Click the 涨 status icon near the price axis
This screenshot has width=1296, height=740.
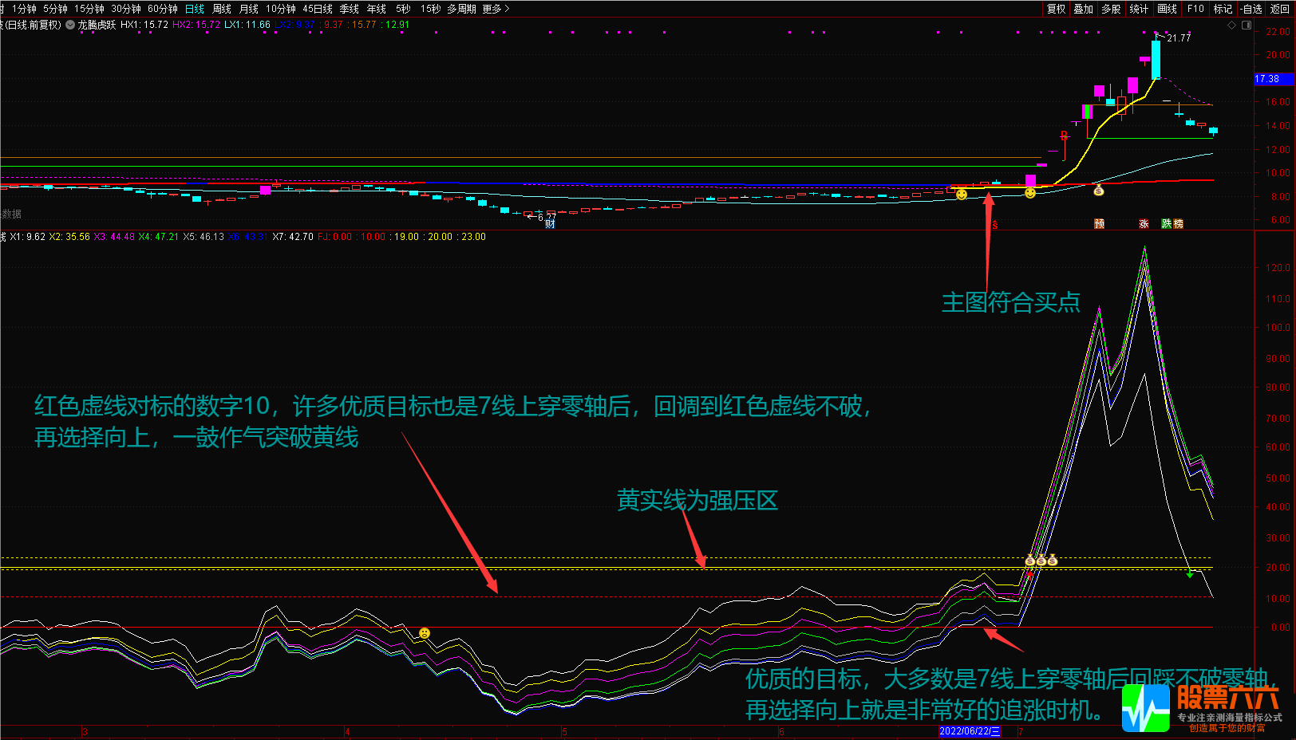pos(1144,224)
